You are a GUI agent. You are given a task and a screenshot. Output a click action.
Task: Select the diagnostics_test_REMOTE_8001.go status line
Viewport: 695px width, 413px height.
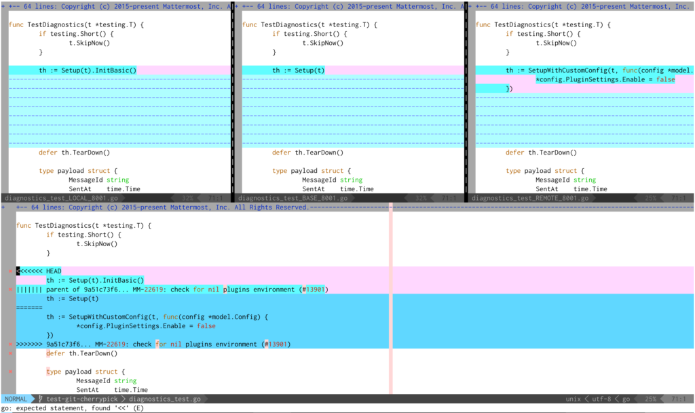pyautogui.click(x=581, y=198)
